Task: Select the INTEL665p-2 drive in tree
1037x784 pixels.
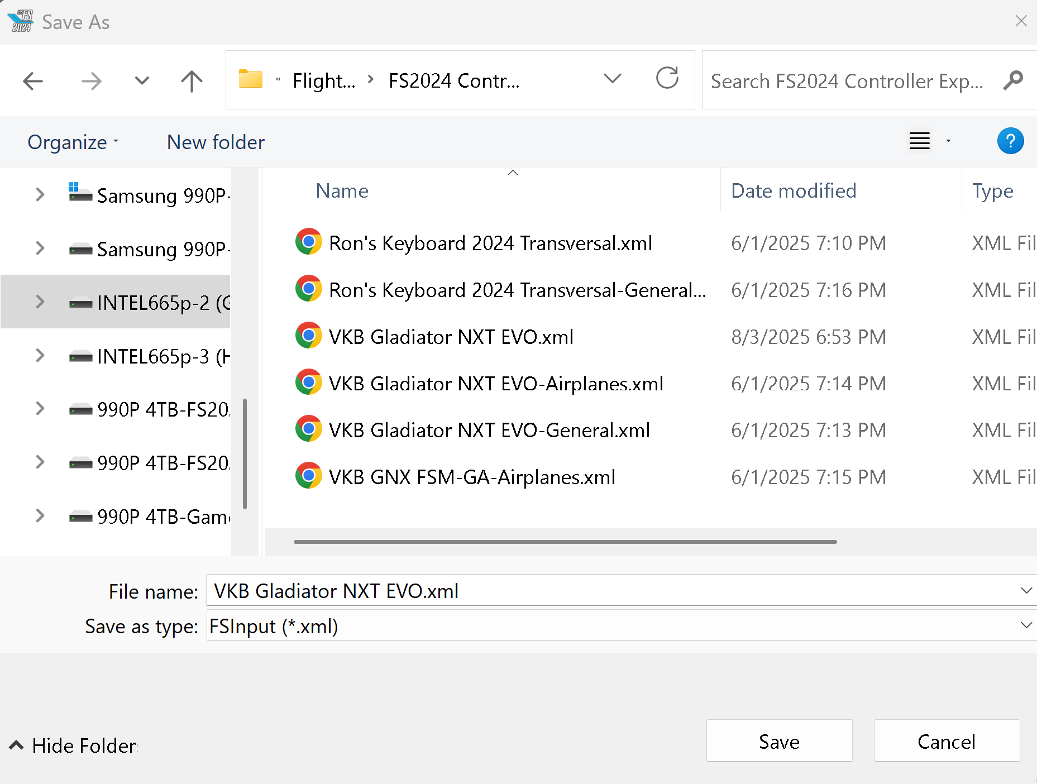Action: 116,302
